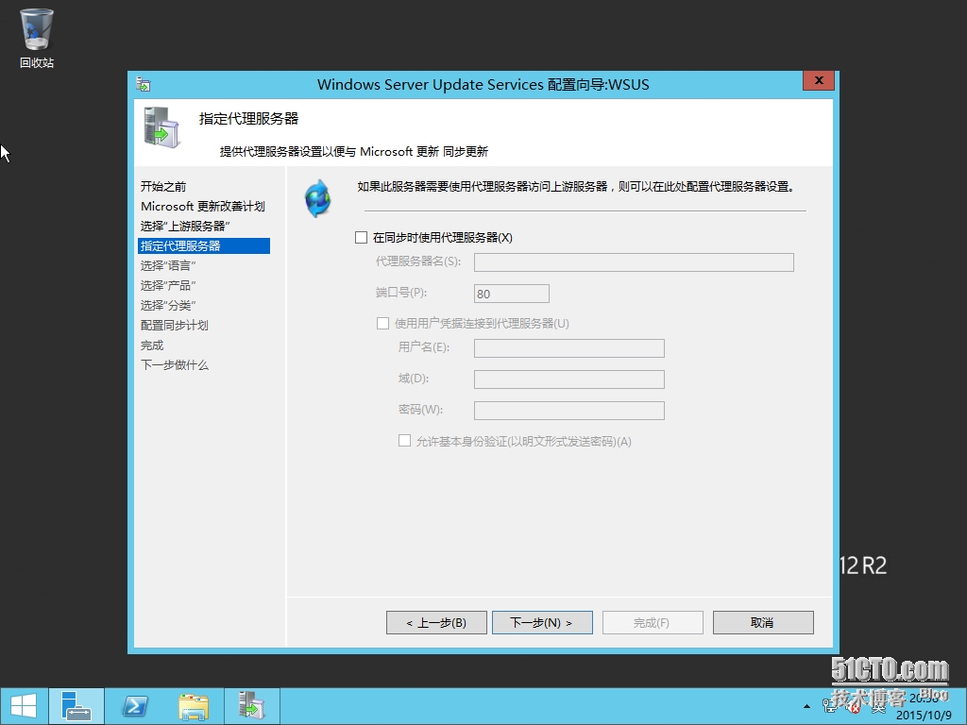Select 下一步做什么 wizard step
This screenshot has width=967, height=725.
[x=175, y=365]
